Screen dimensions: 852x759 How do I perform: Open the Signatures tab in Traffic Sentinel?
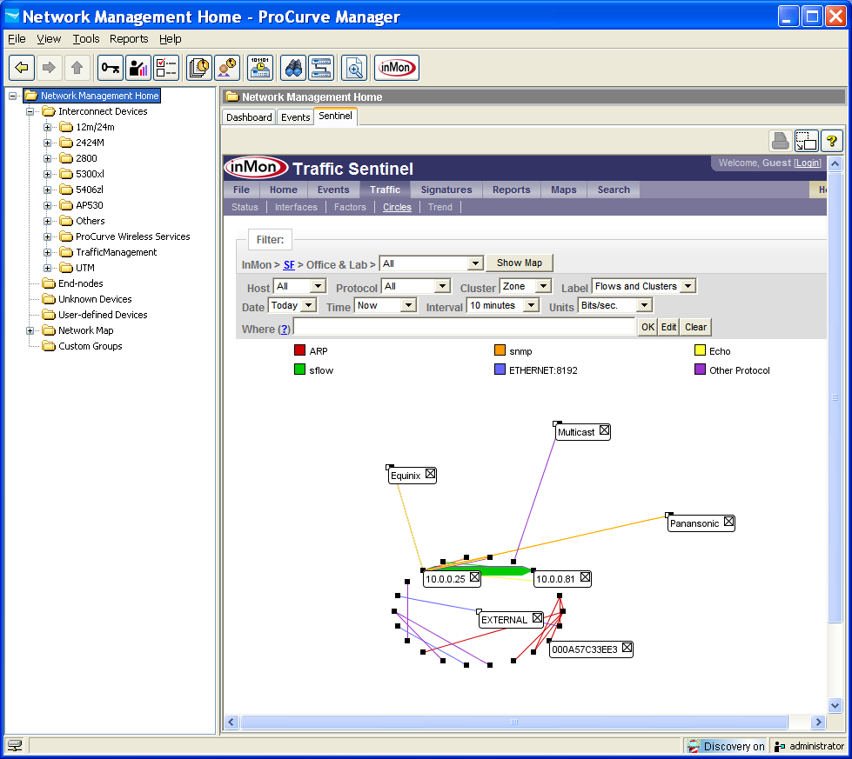pyautogui.click(x=446, y=190)
